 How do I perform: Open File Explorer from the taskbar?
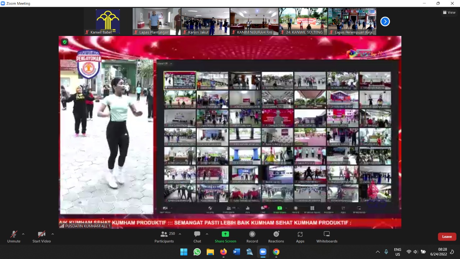tap(210, 252)
